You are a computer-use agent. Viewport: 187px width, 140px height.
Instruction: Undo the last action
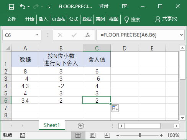23,7
